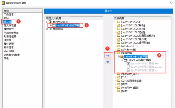Click [个人] folder icon
The width and height of the screenshot is (175, 108).
pyautogui.click(x=118, y=77)
